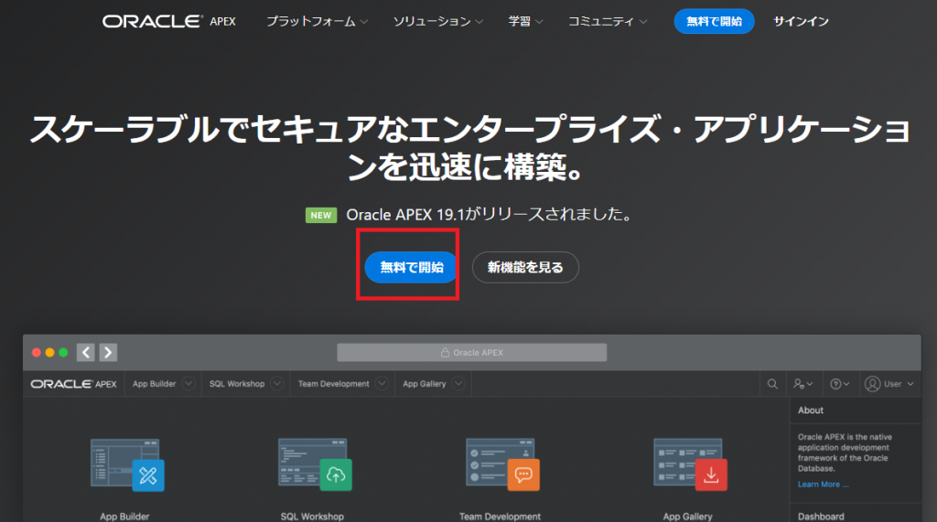The image size is (937, 522).
Task: Click the App Builder pencil-ruler icon
Action: (147, 475)
